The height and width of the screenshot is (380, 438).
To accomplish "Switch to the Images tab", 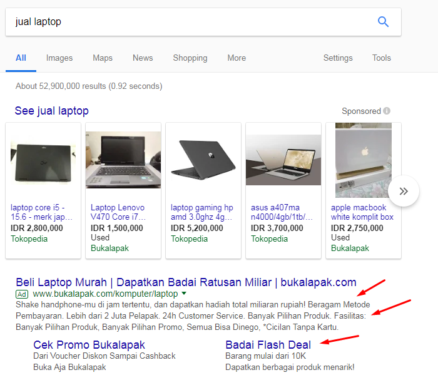I will coord(59,58).
